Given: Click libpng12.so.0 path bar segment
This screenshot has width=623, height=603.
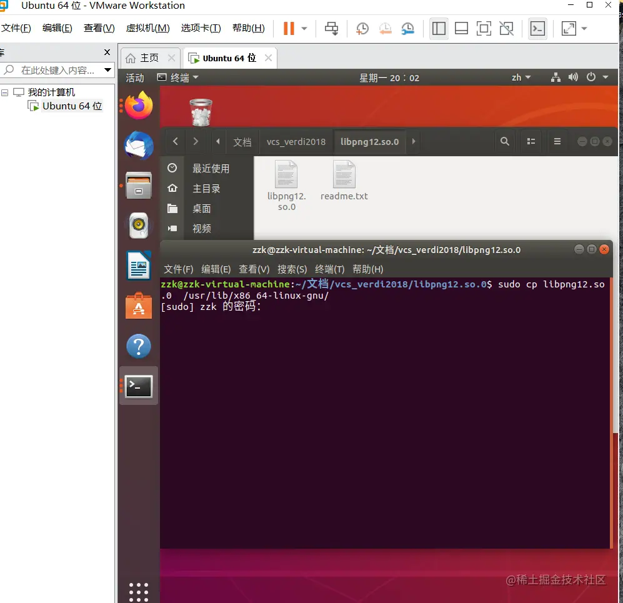Looking at the screenshot, I should (369, 142).
